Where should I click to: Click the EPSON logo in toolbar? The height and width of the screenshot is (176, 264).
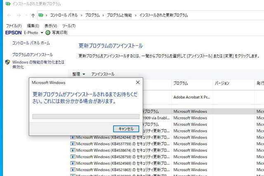pos(13,33)
